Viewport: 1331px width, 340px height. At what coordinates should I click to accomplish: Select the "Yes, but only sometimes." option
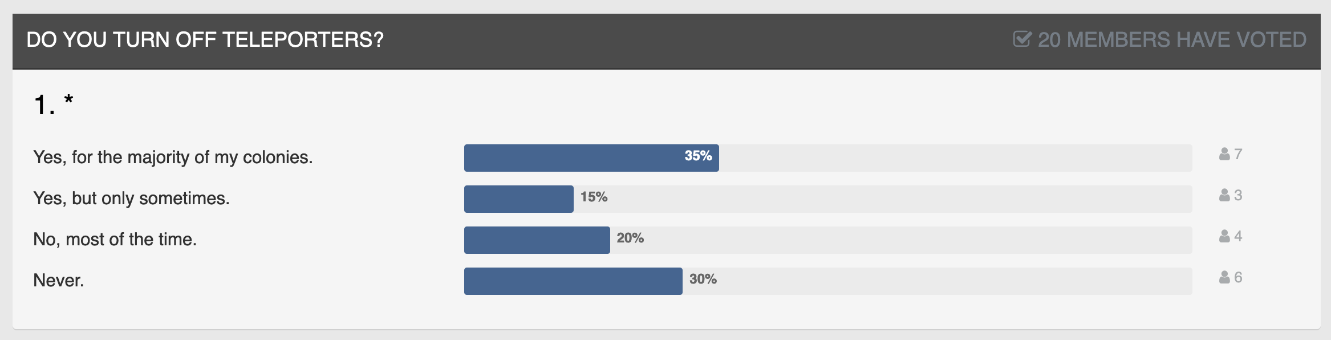(x=131, y=199)
